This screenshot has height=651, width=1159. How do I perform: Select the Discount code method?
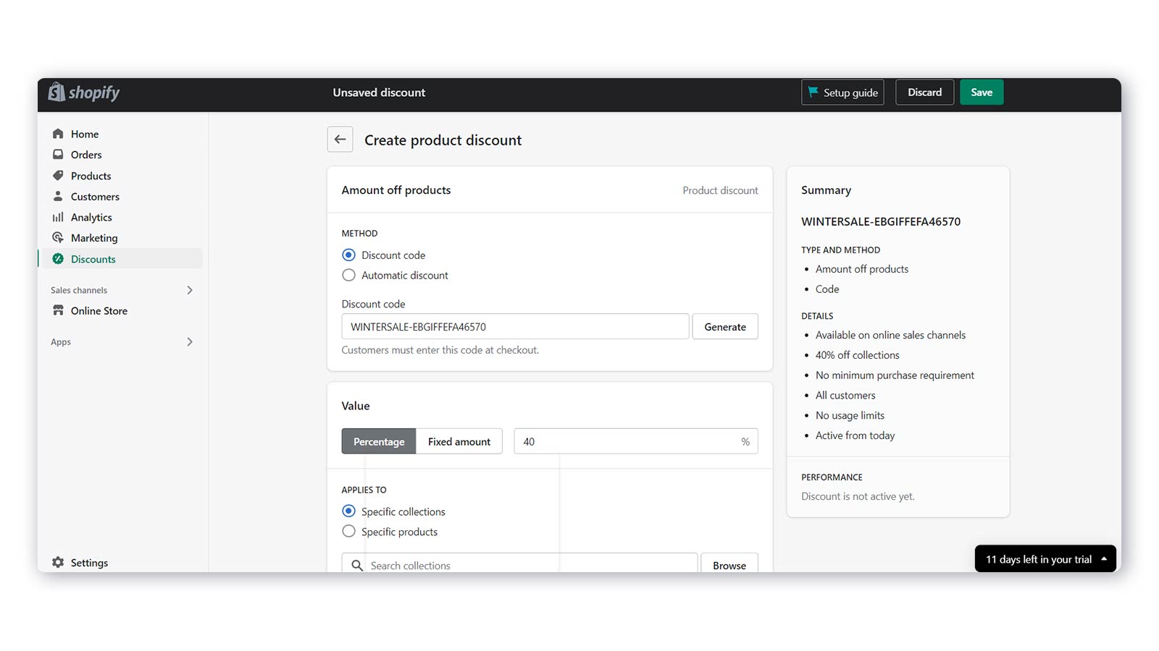click(348, 255)
